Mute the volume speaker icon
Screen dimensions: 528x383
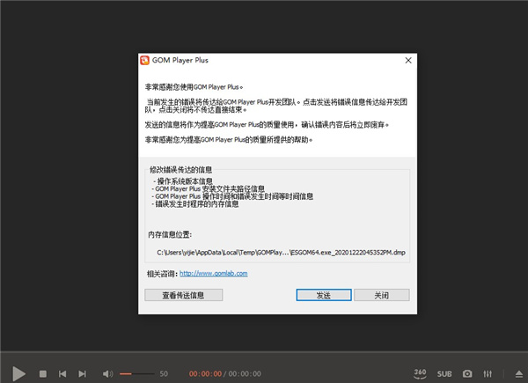click(107, 374)
